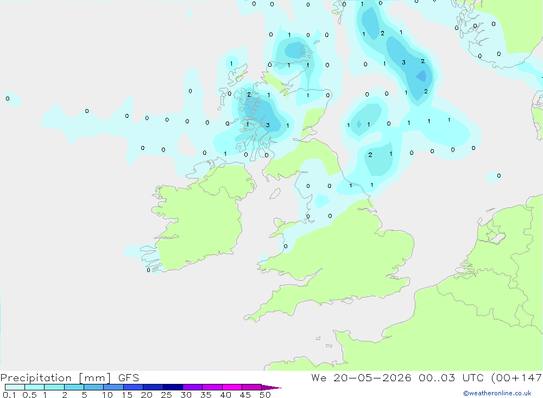The image size is (543, 398).
Task: Select the 10–15 mm blue legend swatch
Action: 113,387
